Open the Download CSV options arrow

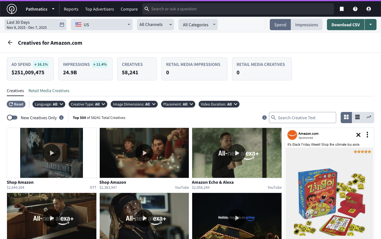pyautogui.click(x=371, y=25)
